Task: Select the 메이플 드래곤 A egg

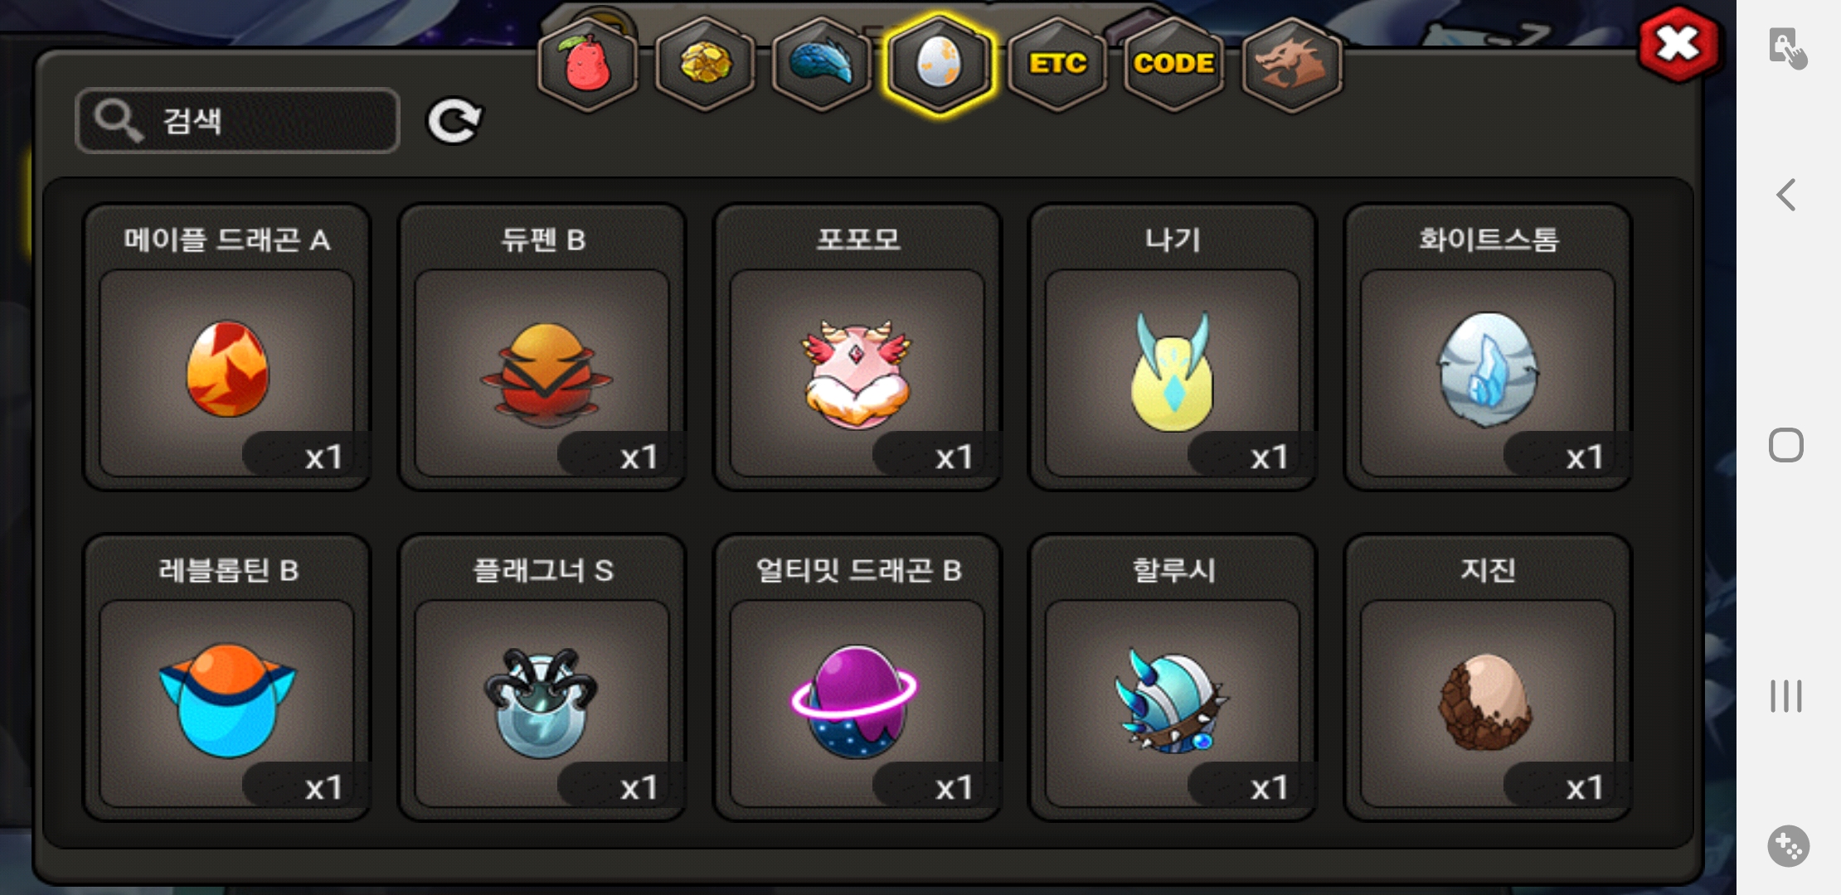Action: pyautogui.click(x=227, y=347)
